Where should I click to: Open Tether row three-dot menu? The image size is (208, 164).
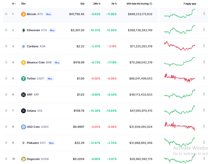pyautogui.click(x=204, y=78)
